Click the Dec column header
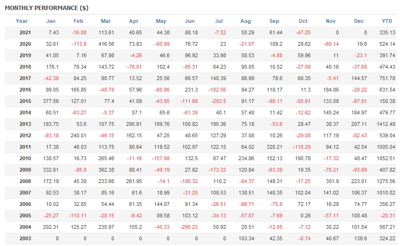Viewport: 400px width, 246px height. (359, 21)
